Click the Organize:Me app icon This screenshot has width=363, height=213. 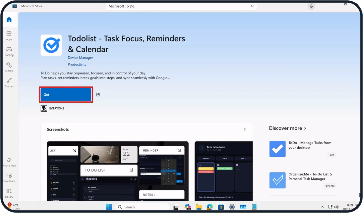pyautogui.click(x=277, y=180)
